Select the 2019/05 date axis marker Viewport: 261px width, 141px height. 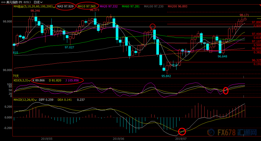click(47, 139)
